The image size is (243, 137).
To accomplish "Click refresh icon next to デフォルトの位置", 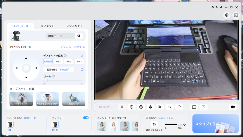I will pyautogui.click(x=82, y=56).
